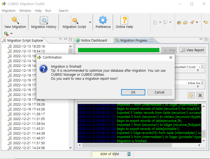Click the Migration Script toolbar icon
The width and height of the screenshot is (210, 159).
pyautogui.click(x=74, y=22)
